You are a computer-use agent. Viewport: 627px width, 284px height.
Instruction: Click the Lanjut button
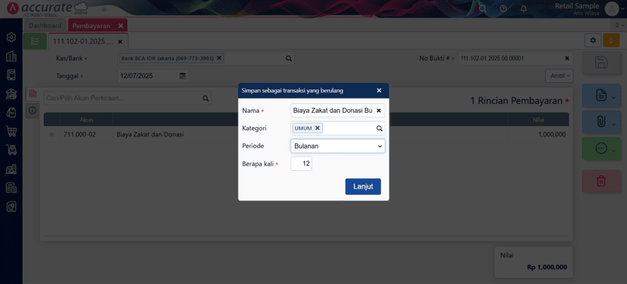[x=362, y=186]
